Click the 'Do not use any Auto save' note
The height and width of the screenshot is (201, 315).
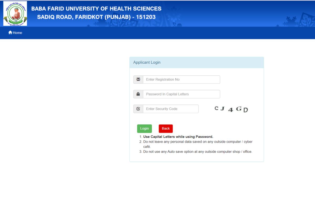[198, 152]
